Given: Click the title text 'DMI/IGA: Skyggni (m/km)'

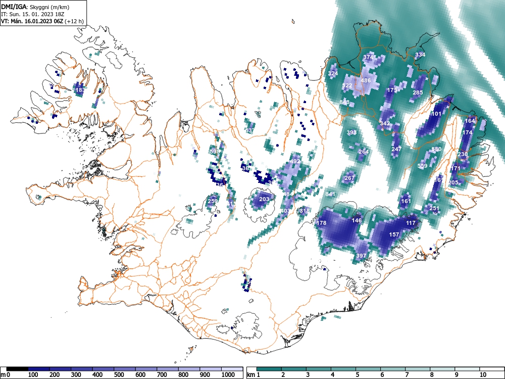Looking at the screenshot, I should (35, 7).
